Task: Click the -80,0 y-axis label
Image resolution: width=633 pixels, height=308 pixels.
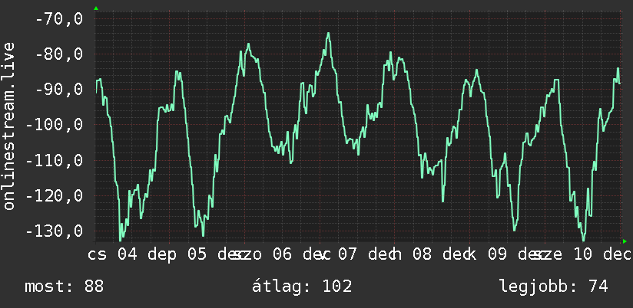Action: click(x=59, y=54)
